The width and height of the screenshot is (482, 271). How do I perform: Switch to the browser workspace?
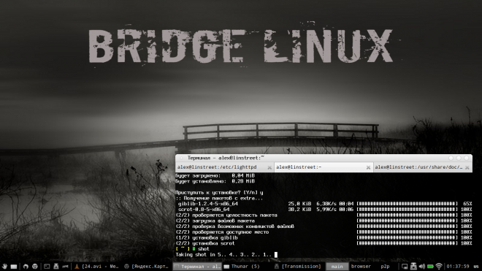pos(361,267)
